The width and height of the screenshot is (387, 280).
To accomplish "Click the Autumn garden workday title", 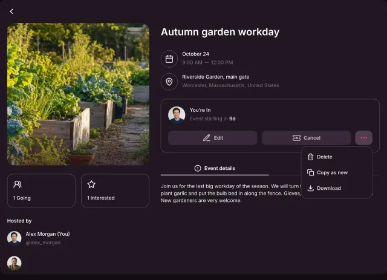I will pos(220,32).
